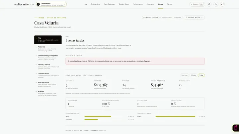The image size is (239, 134).
Task: Select the Musée tab
Action: pyautogui.click(x=161, y=4)
